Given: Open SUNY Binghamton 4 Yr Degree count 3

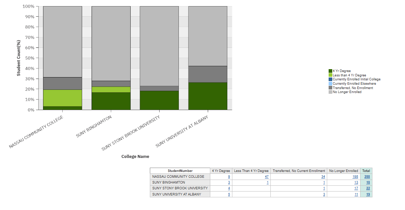Looking at the screenshot, I should click(x=229, y=182).
